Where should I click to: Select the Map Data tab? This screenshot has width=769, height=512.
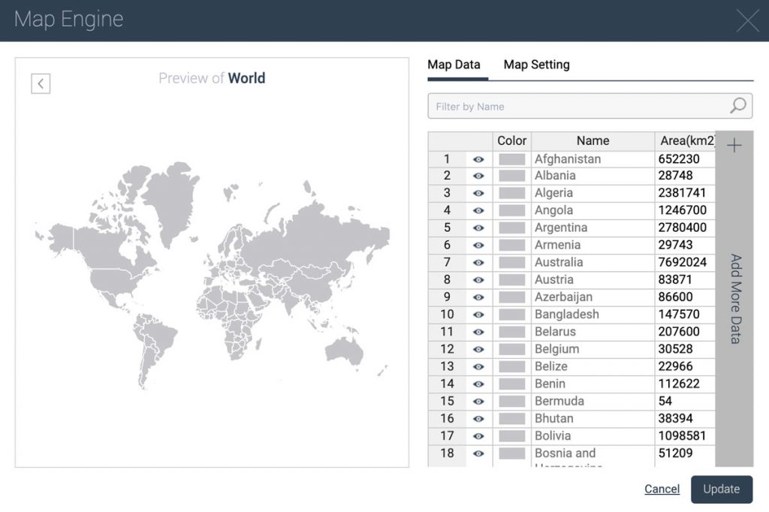click(455, 65)
